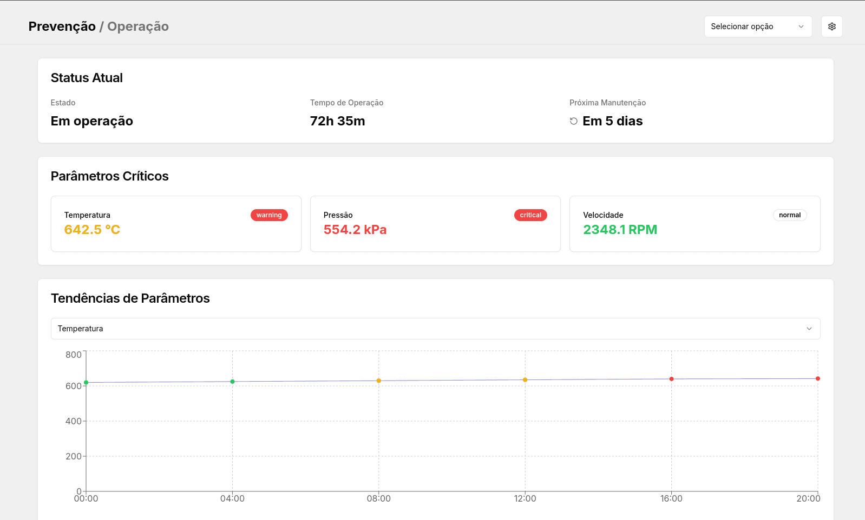This screenshot has height=520, width=865.
Task: Open the settings gear icon
Action: point(831,26)
